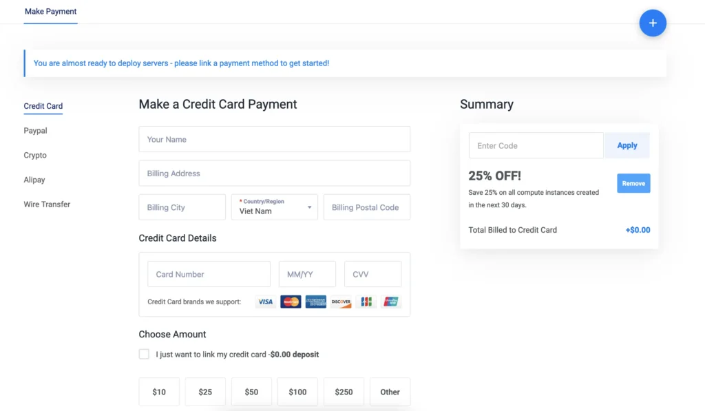
Task: Click the Visa card brand icon
Action: click(x=265, y=302)
